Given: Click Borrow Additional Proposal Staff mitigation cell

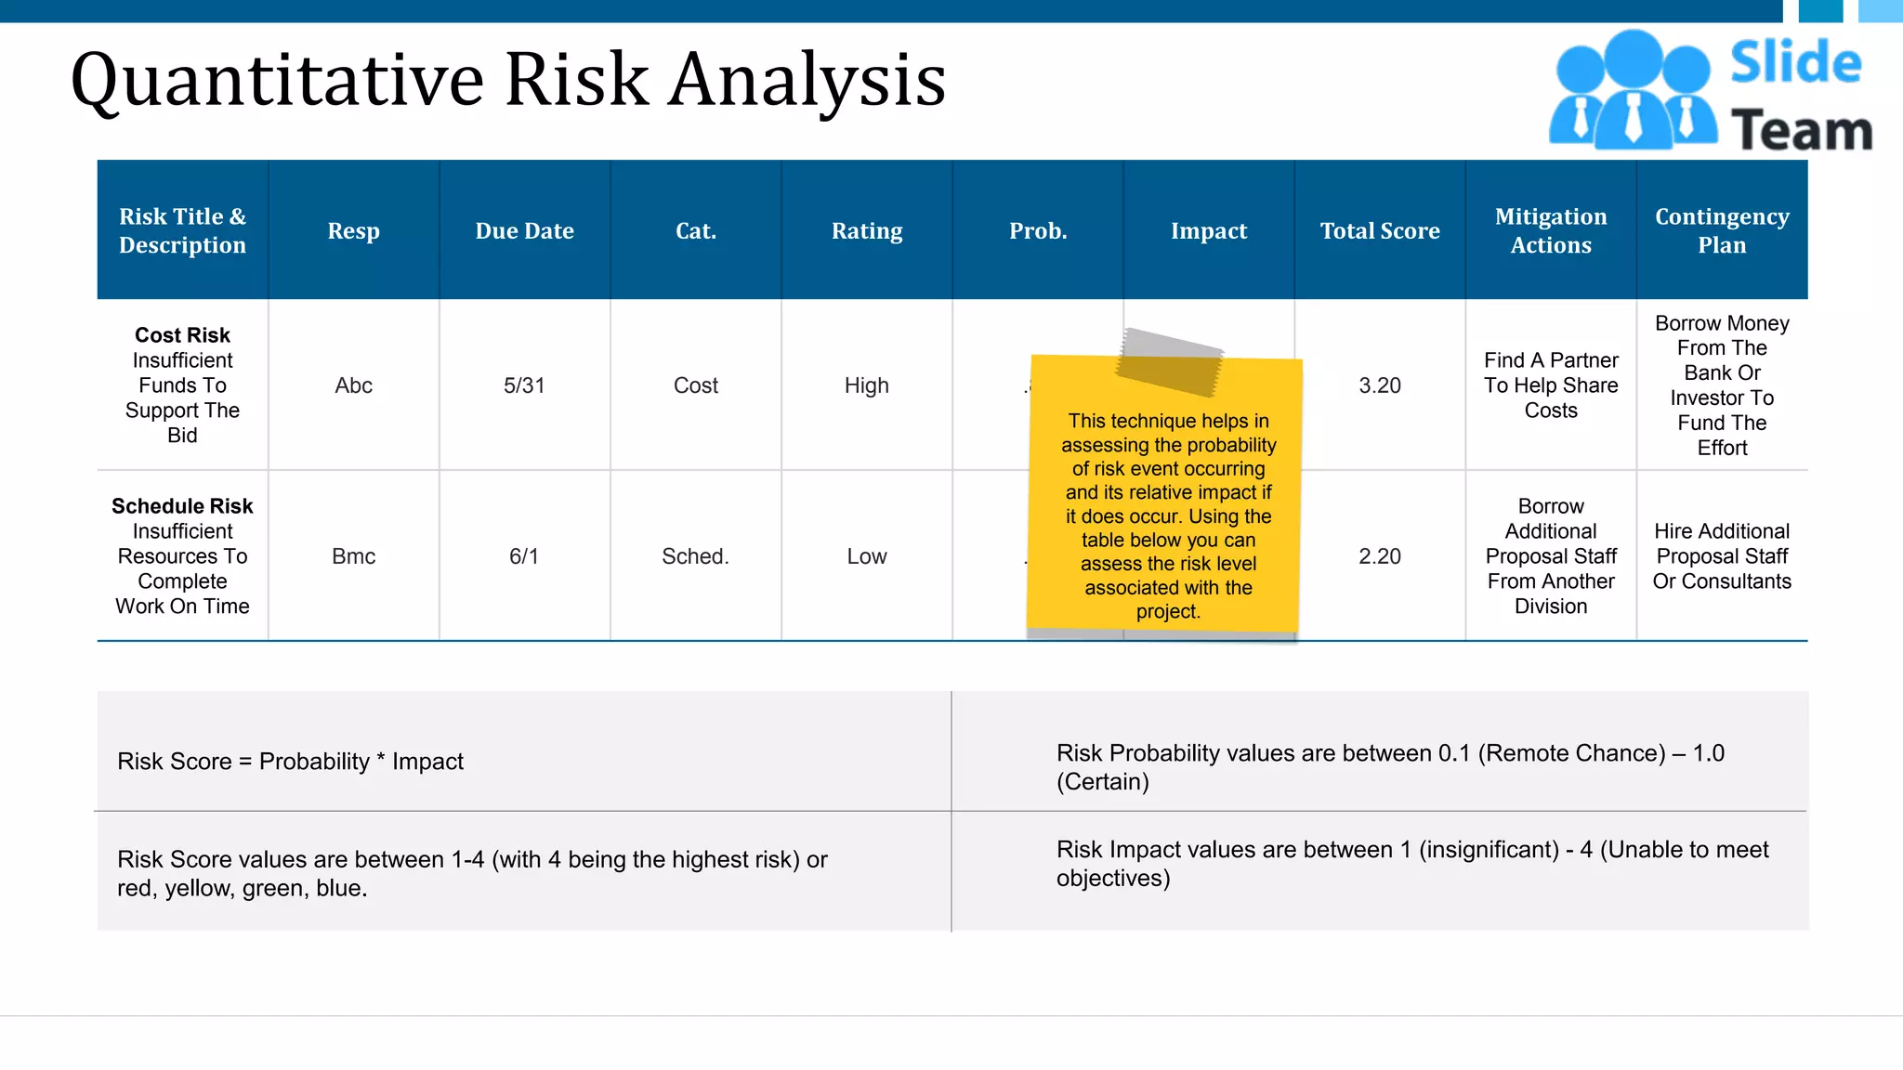Looking at the screenshot, I should [x=1551, y=555].
